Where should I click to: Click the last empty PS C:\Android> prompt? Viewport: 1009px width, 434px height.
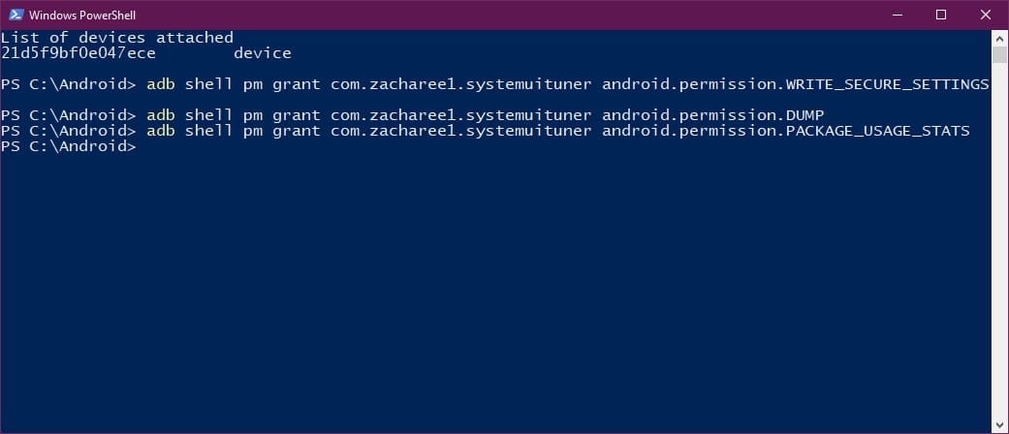(68, 146)
